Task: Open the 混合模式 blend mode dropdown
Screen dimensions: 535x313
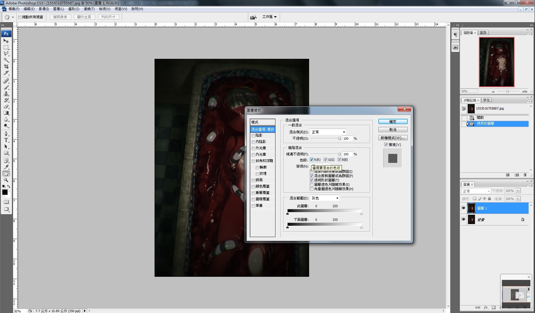Action: 328,132
